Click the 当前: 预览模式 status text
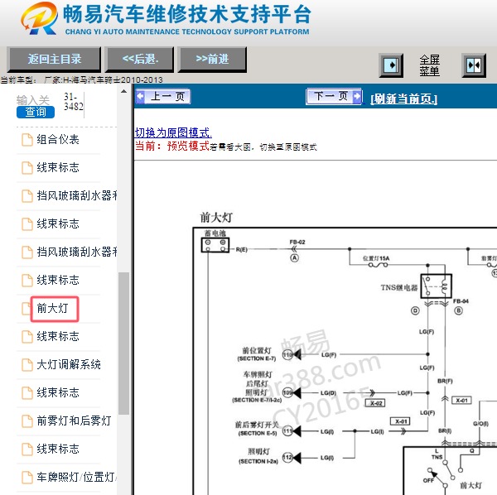The image size is (497, 495). click(172, 146)
